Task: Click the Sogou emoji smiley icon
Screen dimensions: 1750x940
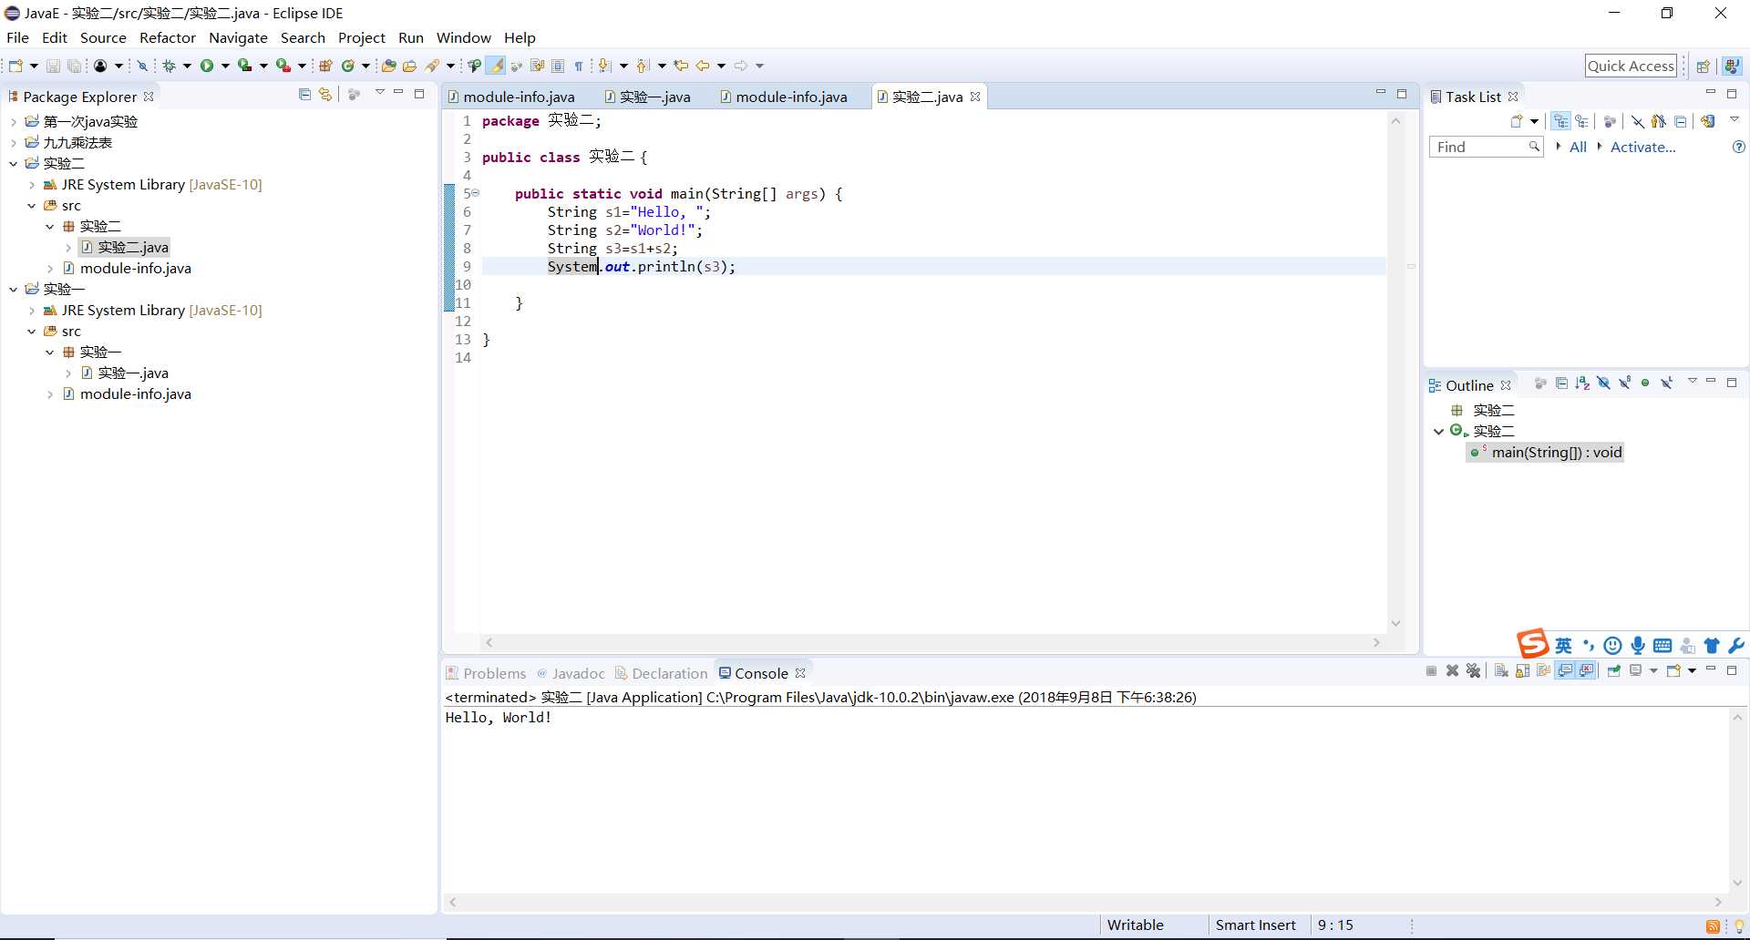Action: click(1613, 646)
